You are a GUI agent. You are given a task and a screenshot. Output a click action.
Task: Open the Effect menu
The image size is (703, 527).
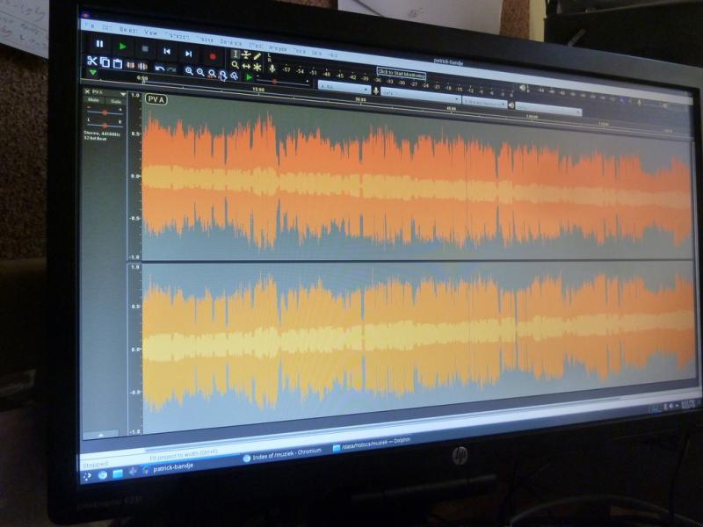click(x=256, y=45)
